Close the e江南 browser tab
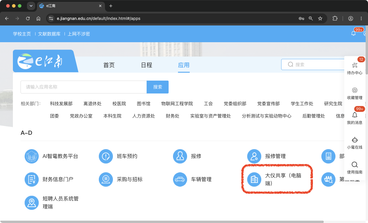Image resolution: width=368 pixels, height=223 pixels. pyautogui.click(x=100, y=6)
